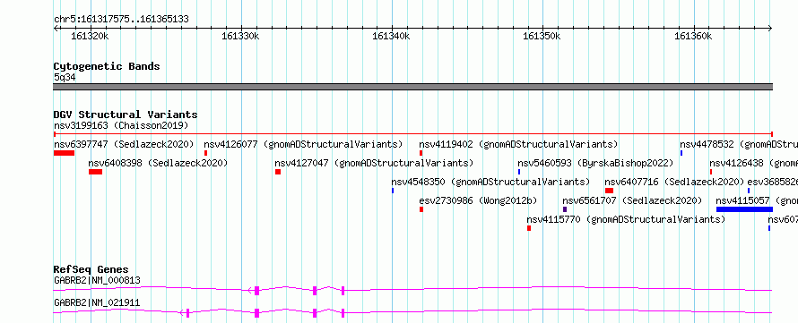Click the nsv4478532 blue variant marker

pos(681,153)
